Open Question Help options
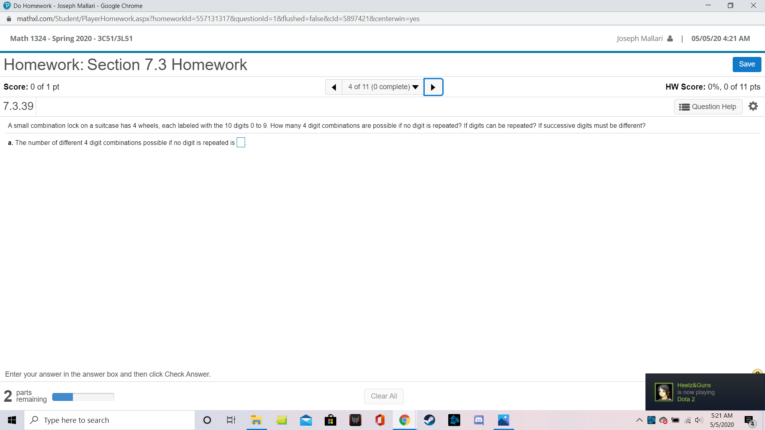The image size is (765, 430). point(708,106)
